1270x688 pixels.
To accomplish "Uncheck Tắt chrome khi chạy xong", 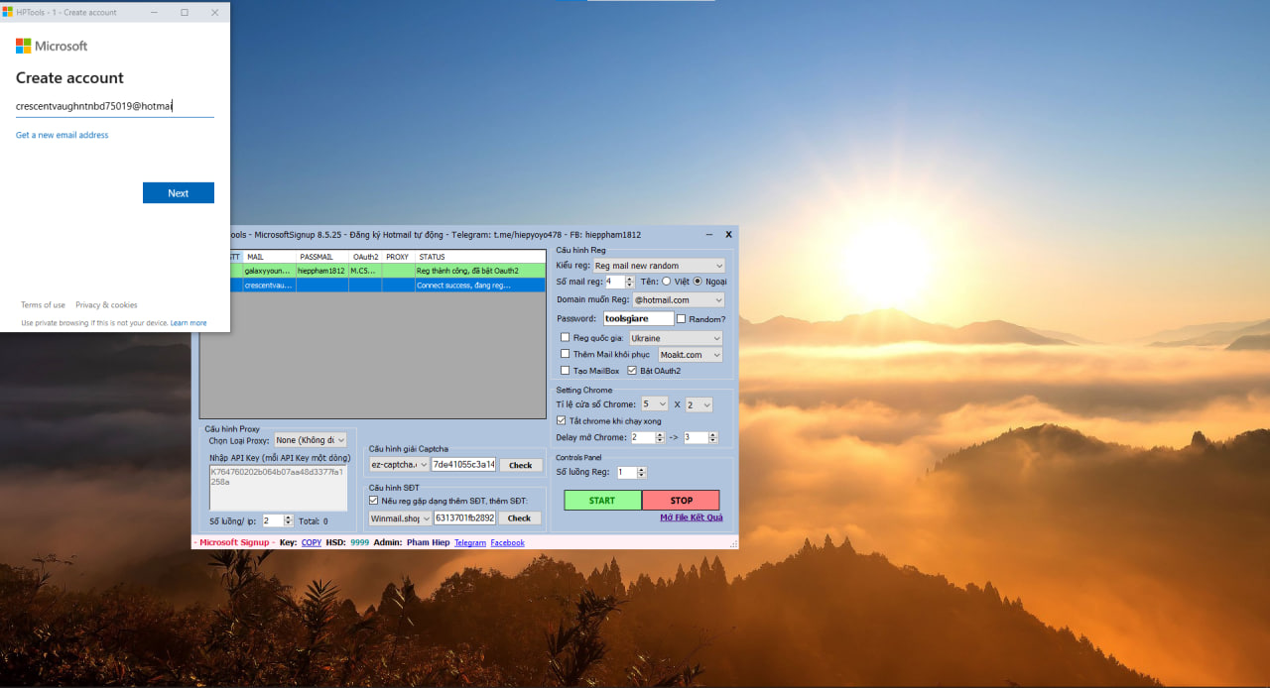I will click(x=562, y=420).
